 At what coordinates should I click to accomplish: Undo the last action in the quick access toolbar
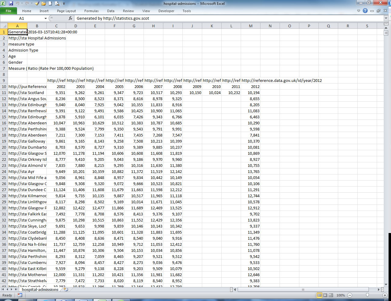click(x=18, y=4)
